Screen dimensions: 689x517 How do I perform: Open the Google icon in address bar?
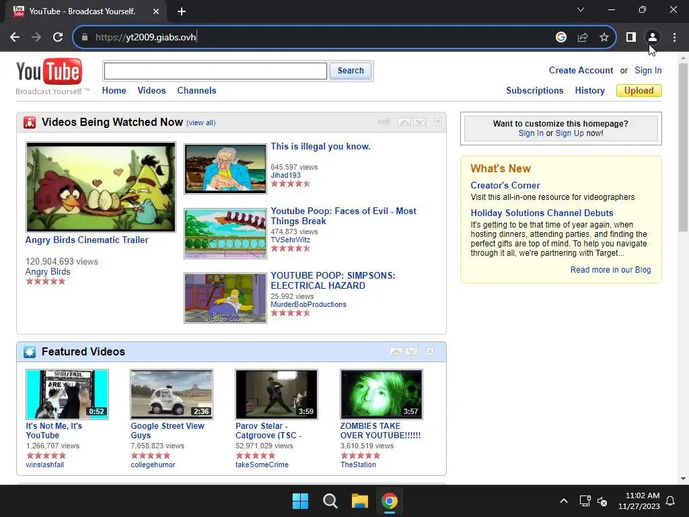[x=560, y=38]
